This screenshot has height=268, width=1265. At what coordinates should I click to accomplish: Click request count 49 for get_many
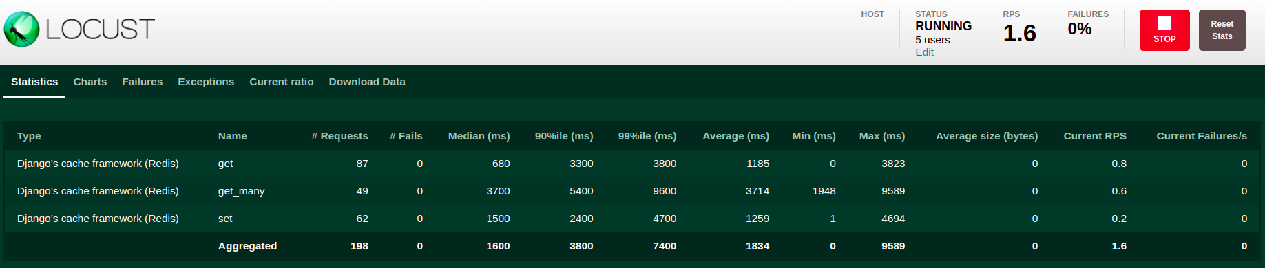(x=362, y=191)
